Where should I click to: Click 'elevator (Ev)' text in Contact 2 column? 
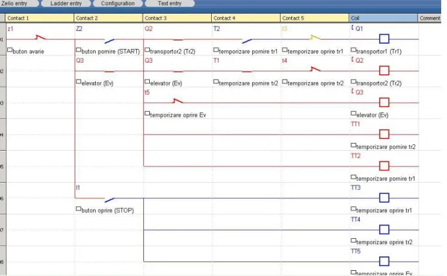point(98,84)
